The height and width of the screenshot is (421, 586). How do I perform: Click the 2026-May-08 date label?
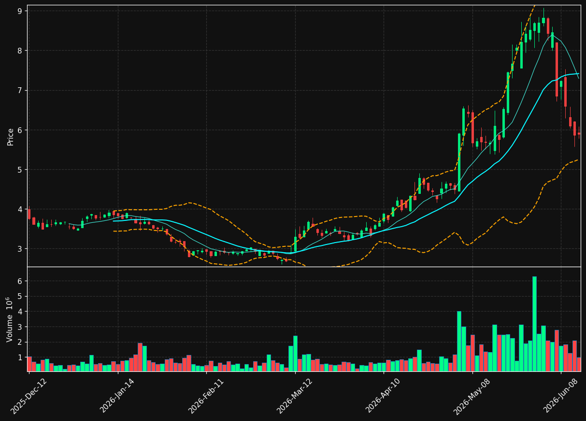[x=472, y=396]
